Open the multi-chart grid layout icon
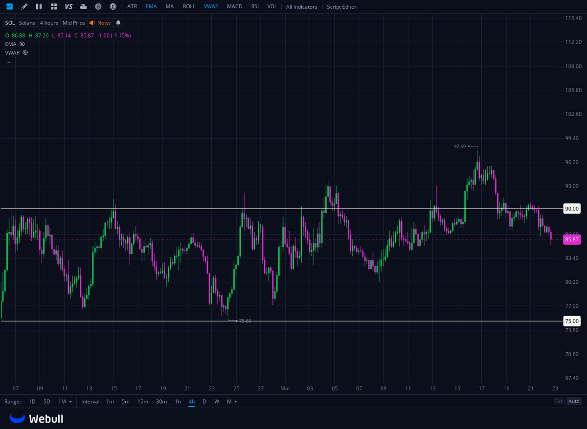The width and height of the screenshot is (587, 429). (54, 6)
